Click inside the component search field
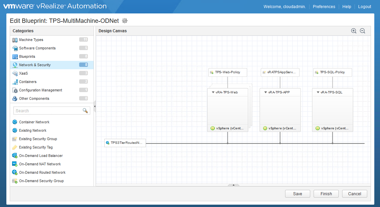This screenshot has width=380, height=207. pyautogui.click(x=47, y=110)
